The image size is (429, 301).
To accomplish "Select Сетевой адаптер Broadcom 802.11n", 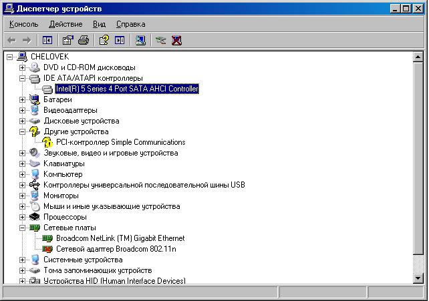I will [x=116, y=249].
